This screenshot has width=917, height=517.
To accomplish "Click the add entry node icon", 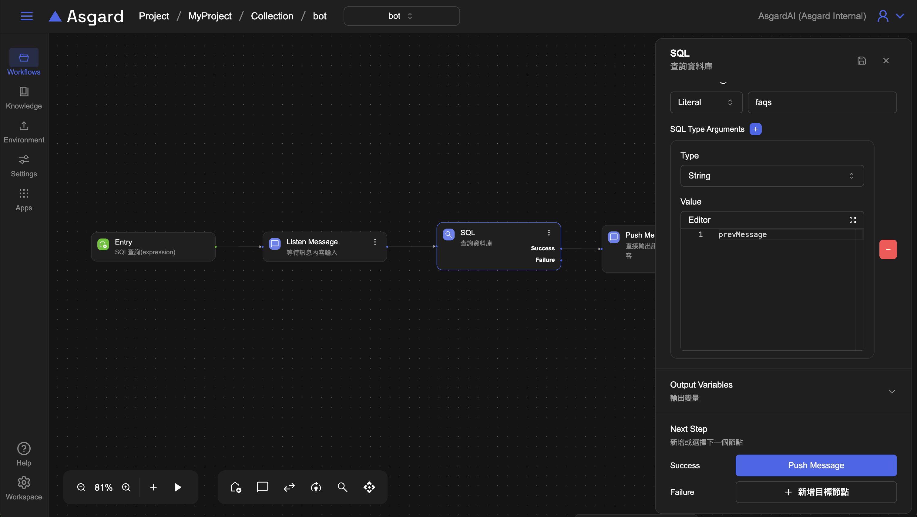I will (x=236, y=487).
